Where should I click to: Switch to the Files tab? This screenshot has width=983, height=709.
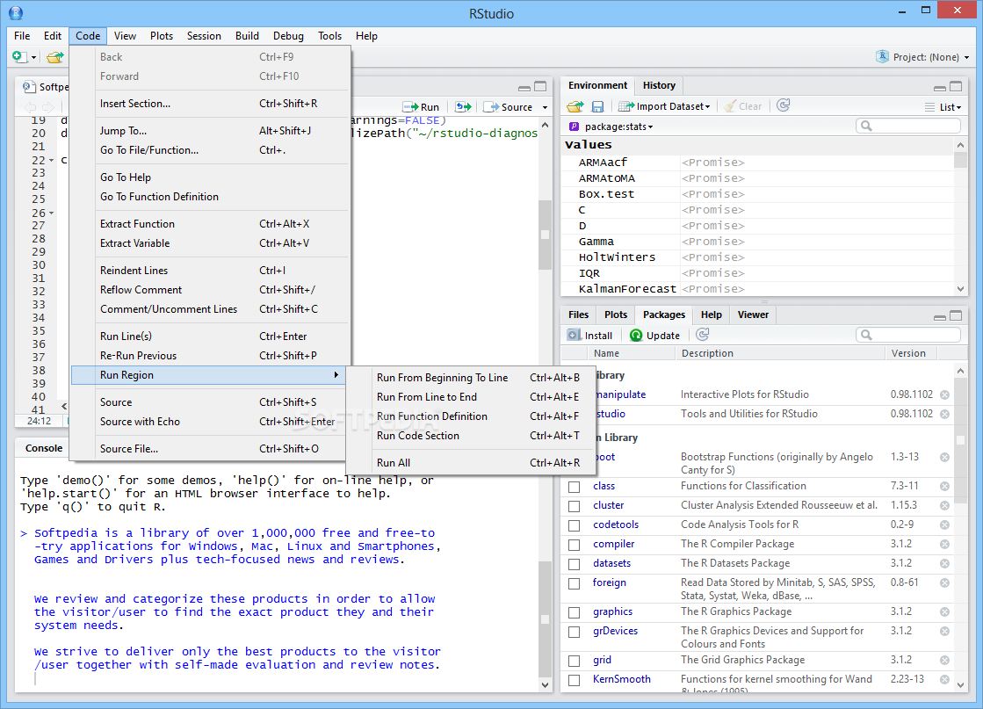click(578, 315)
